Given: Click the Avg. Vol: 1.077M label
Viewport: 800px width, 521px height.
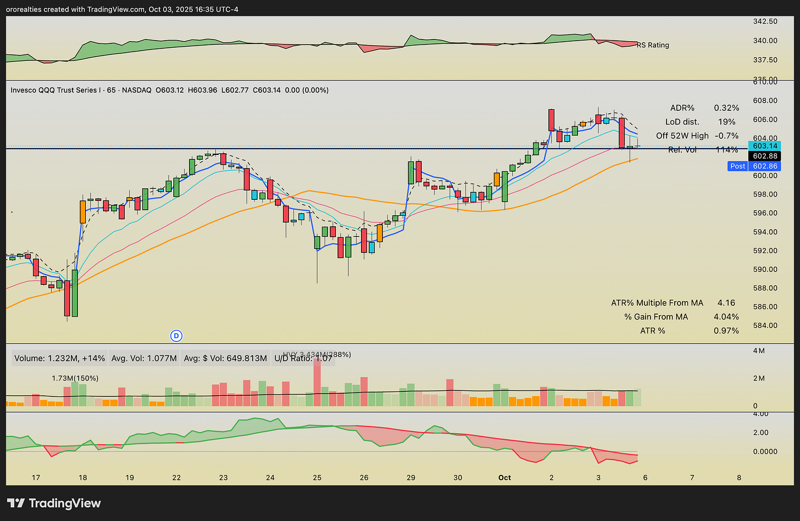Looking at the screenshot, I should (x=144, y=358).
